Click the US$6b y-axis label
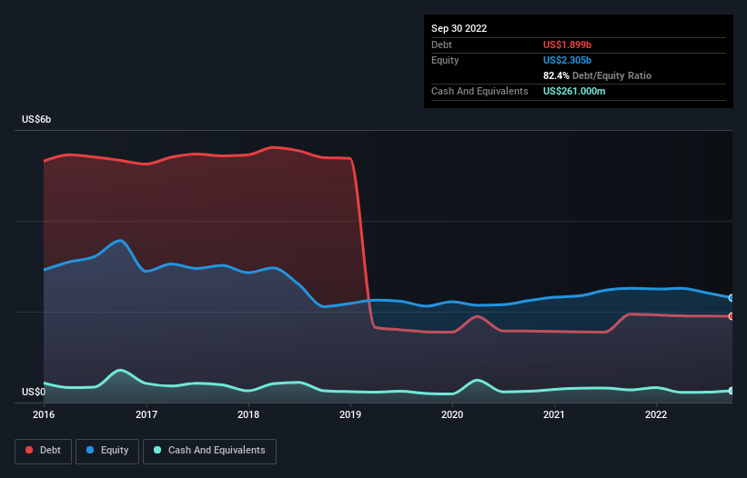 coord(36,119)
